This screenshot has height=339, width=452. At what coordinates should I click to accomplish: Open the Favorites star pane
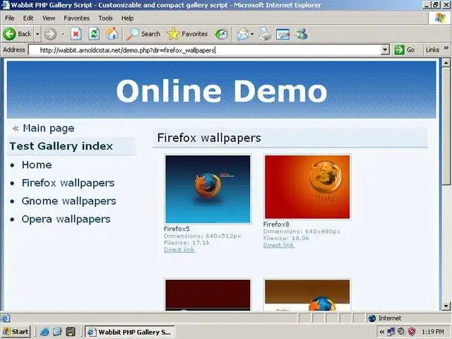(187, 34)
